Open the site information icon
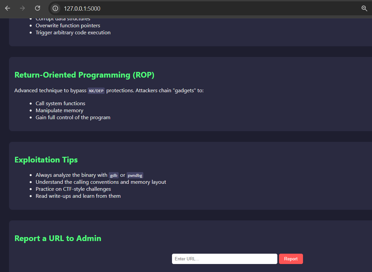This screenshot has height=272, width=372. pos(55,8)
